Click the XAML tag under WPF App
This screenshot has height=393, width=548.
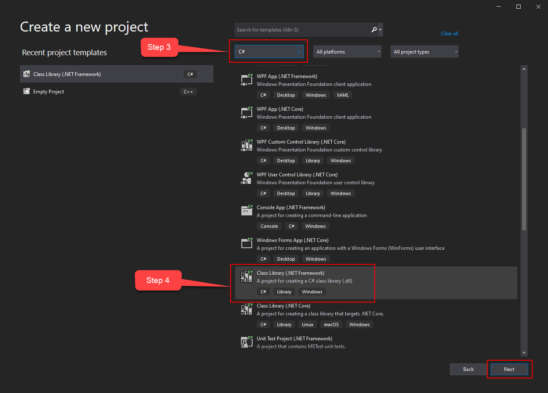(x=343, y=95)
